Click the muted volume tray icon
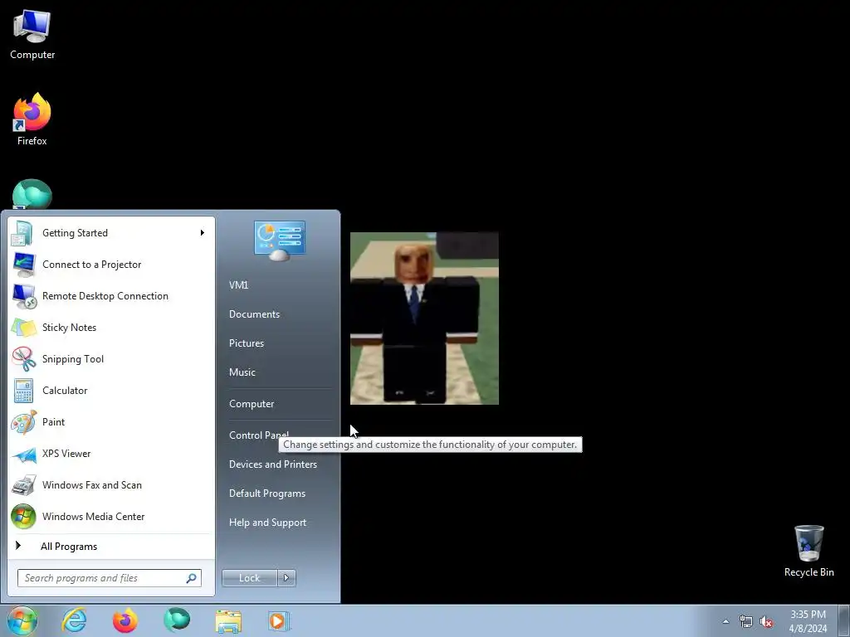The width and height of the screenshot is (850, 637). 766,621
